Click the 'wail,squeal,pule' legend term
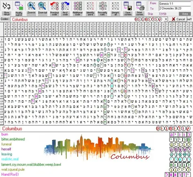 point(13,169)
